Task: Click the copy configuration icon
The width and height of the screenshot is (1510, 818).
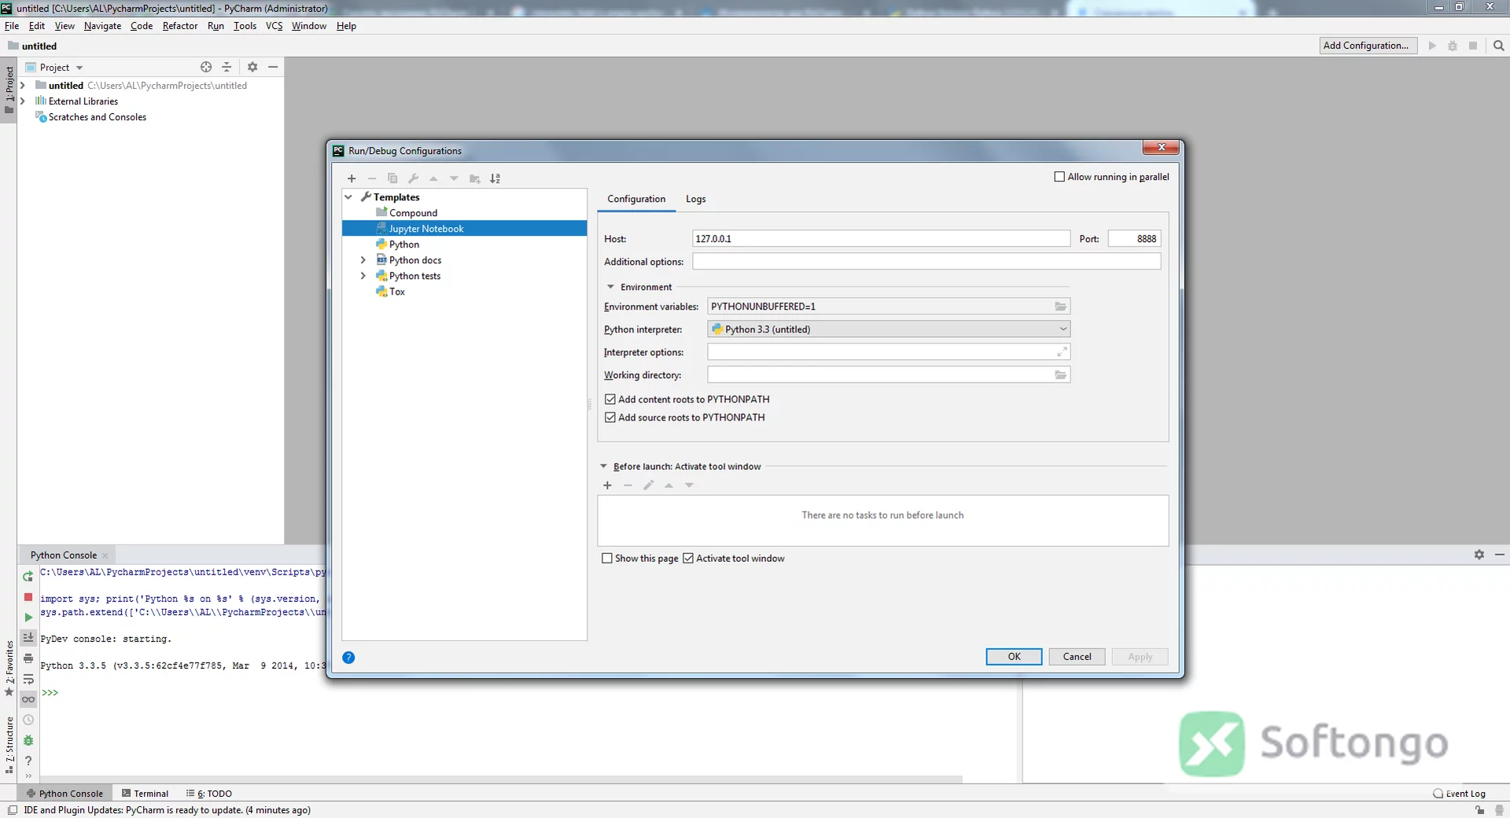Action: 392,178
